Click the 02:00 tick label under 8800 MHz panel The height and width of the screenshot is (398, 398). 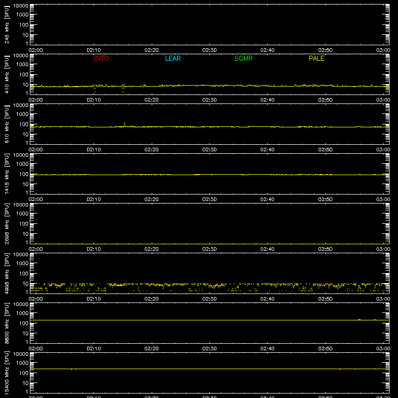click(x=36, y=349)
